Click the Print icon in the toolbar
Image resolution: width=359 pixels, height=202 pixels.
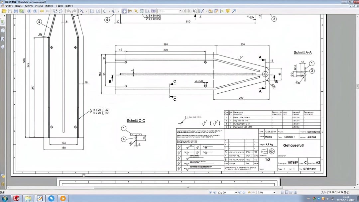coord(16,11)
